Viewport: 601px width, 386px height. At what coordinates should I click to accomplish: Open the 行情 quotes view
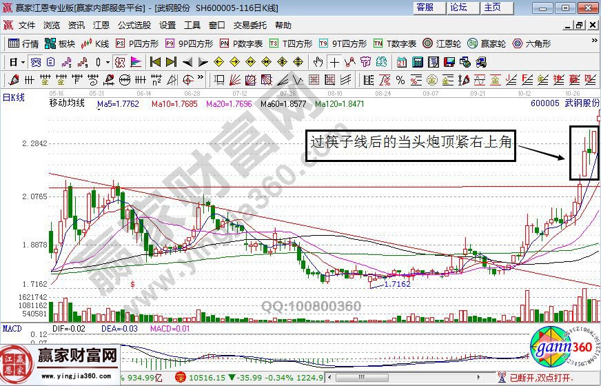coord(23,43)
